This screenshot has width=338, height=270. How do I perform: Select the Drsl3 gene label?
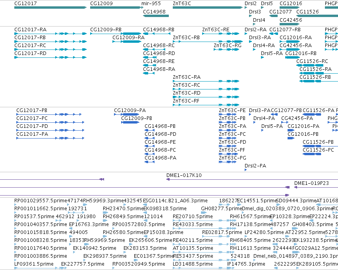click(x=255, y=11)
